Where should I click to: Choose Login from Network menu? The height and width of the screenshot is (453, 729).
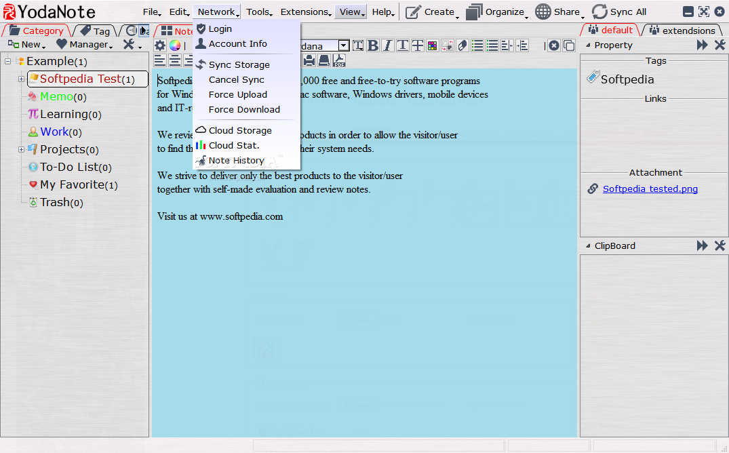[246, 29]
